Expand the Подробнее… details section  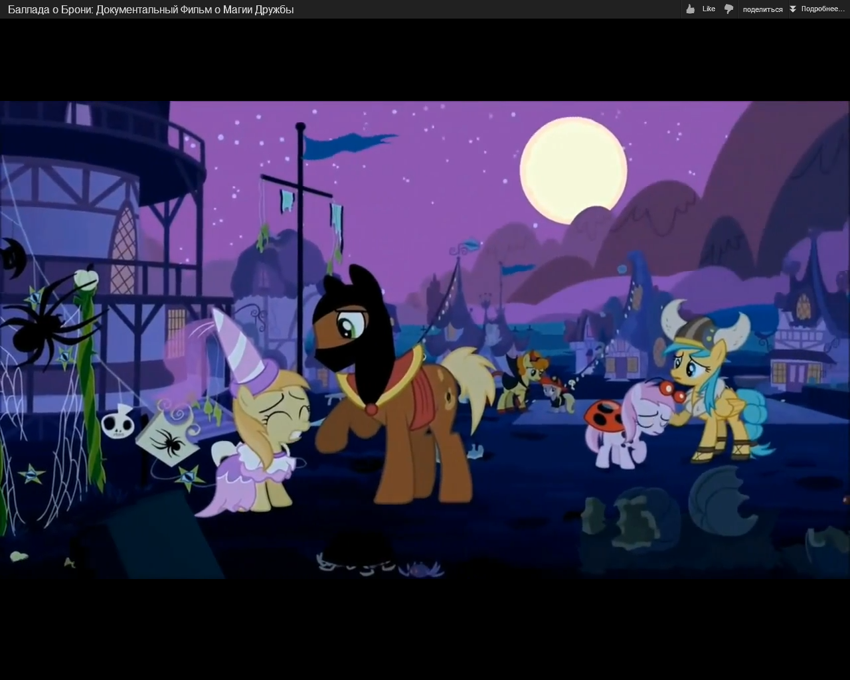tap(823, 9)
